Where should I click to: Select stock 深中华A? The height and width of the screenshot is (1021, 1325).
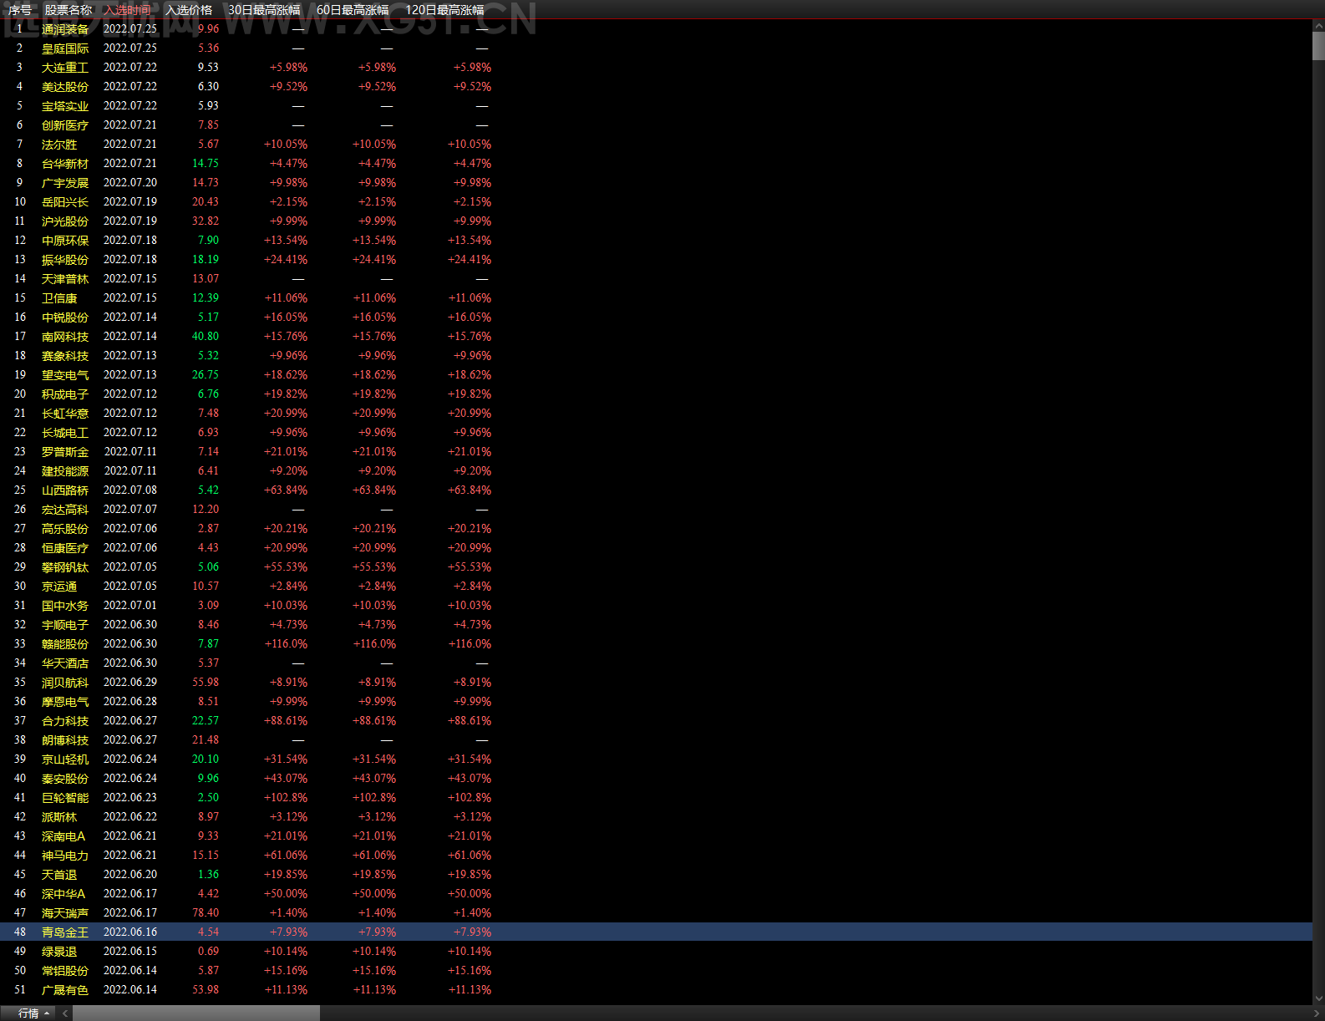[63, 894]
